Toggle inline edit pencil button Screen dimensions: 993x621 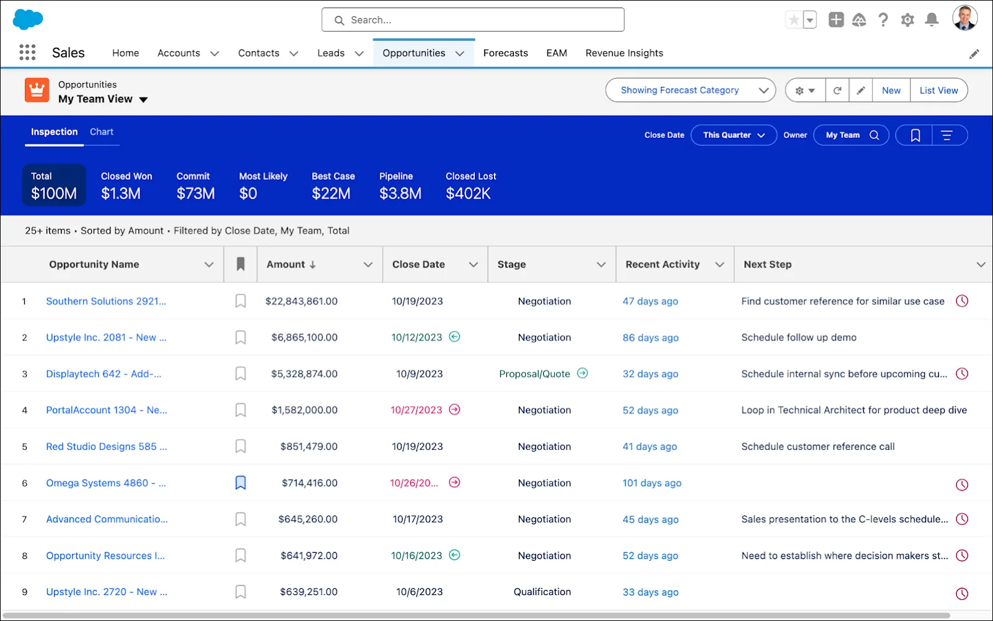click(x=861, y=91)
